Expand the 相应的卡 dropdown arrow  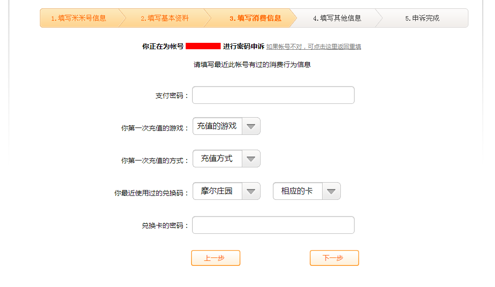331,191
